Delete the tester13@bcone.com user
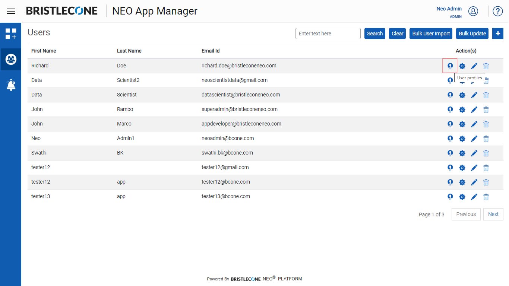This screenshot has height=286, width=509. pyautogui.click(x=486, y=197)
